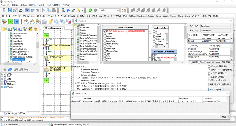The width and height of the screenshot is (236, 126).
Task: Click the debug run icon with a bug
Action: (x=73, y=10)
